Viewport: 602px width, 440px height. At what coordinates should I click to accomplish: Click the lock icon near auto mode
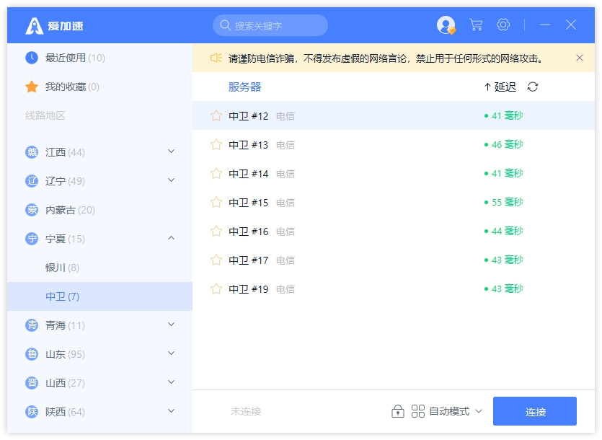point(397,411)
